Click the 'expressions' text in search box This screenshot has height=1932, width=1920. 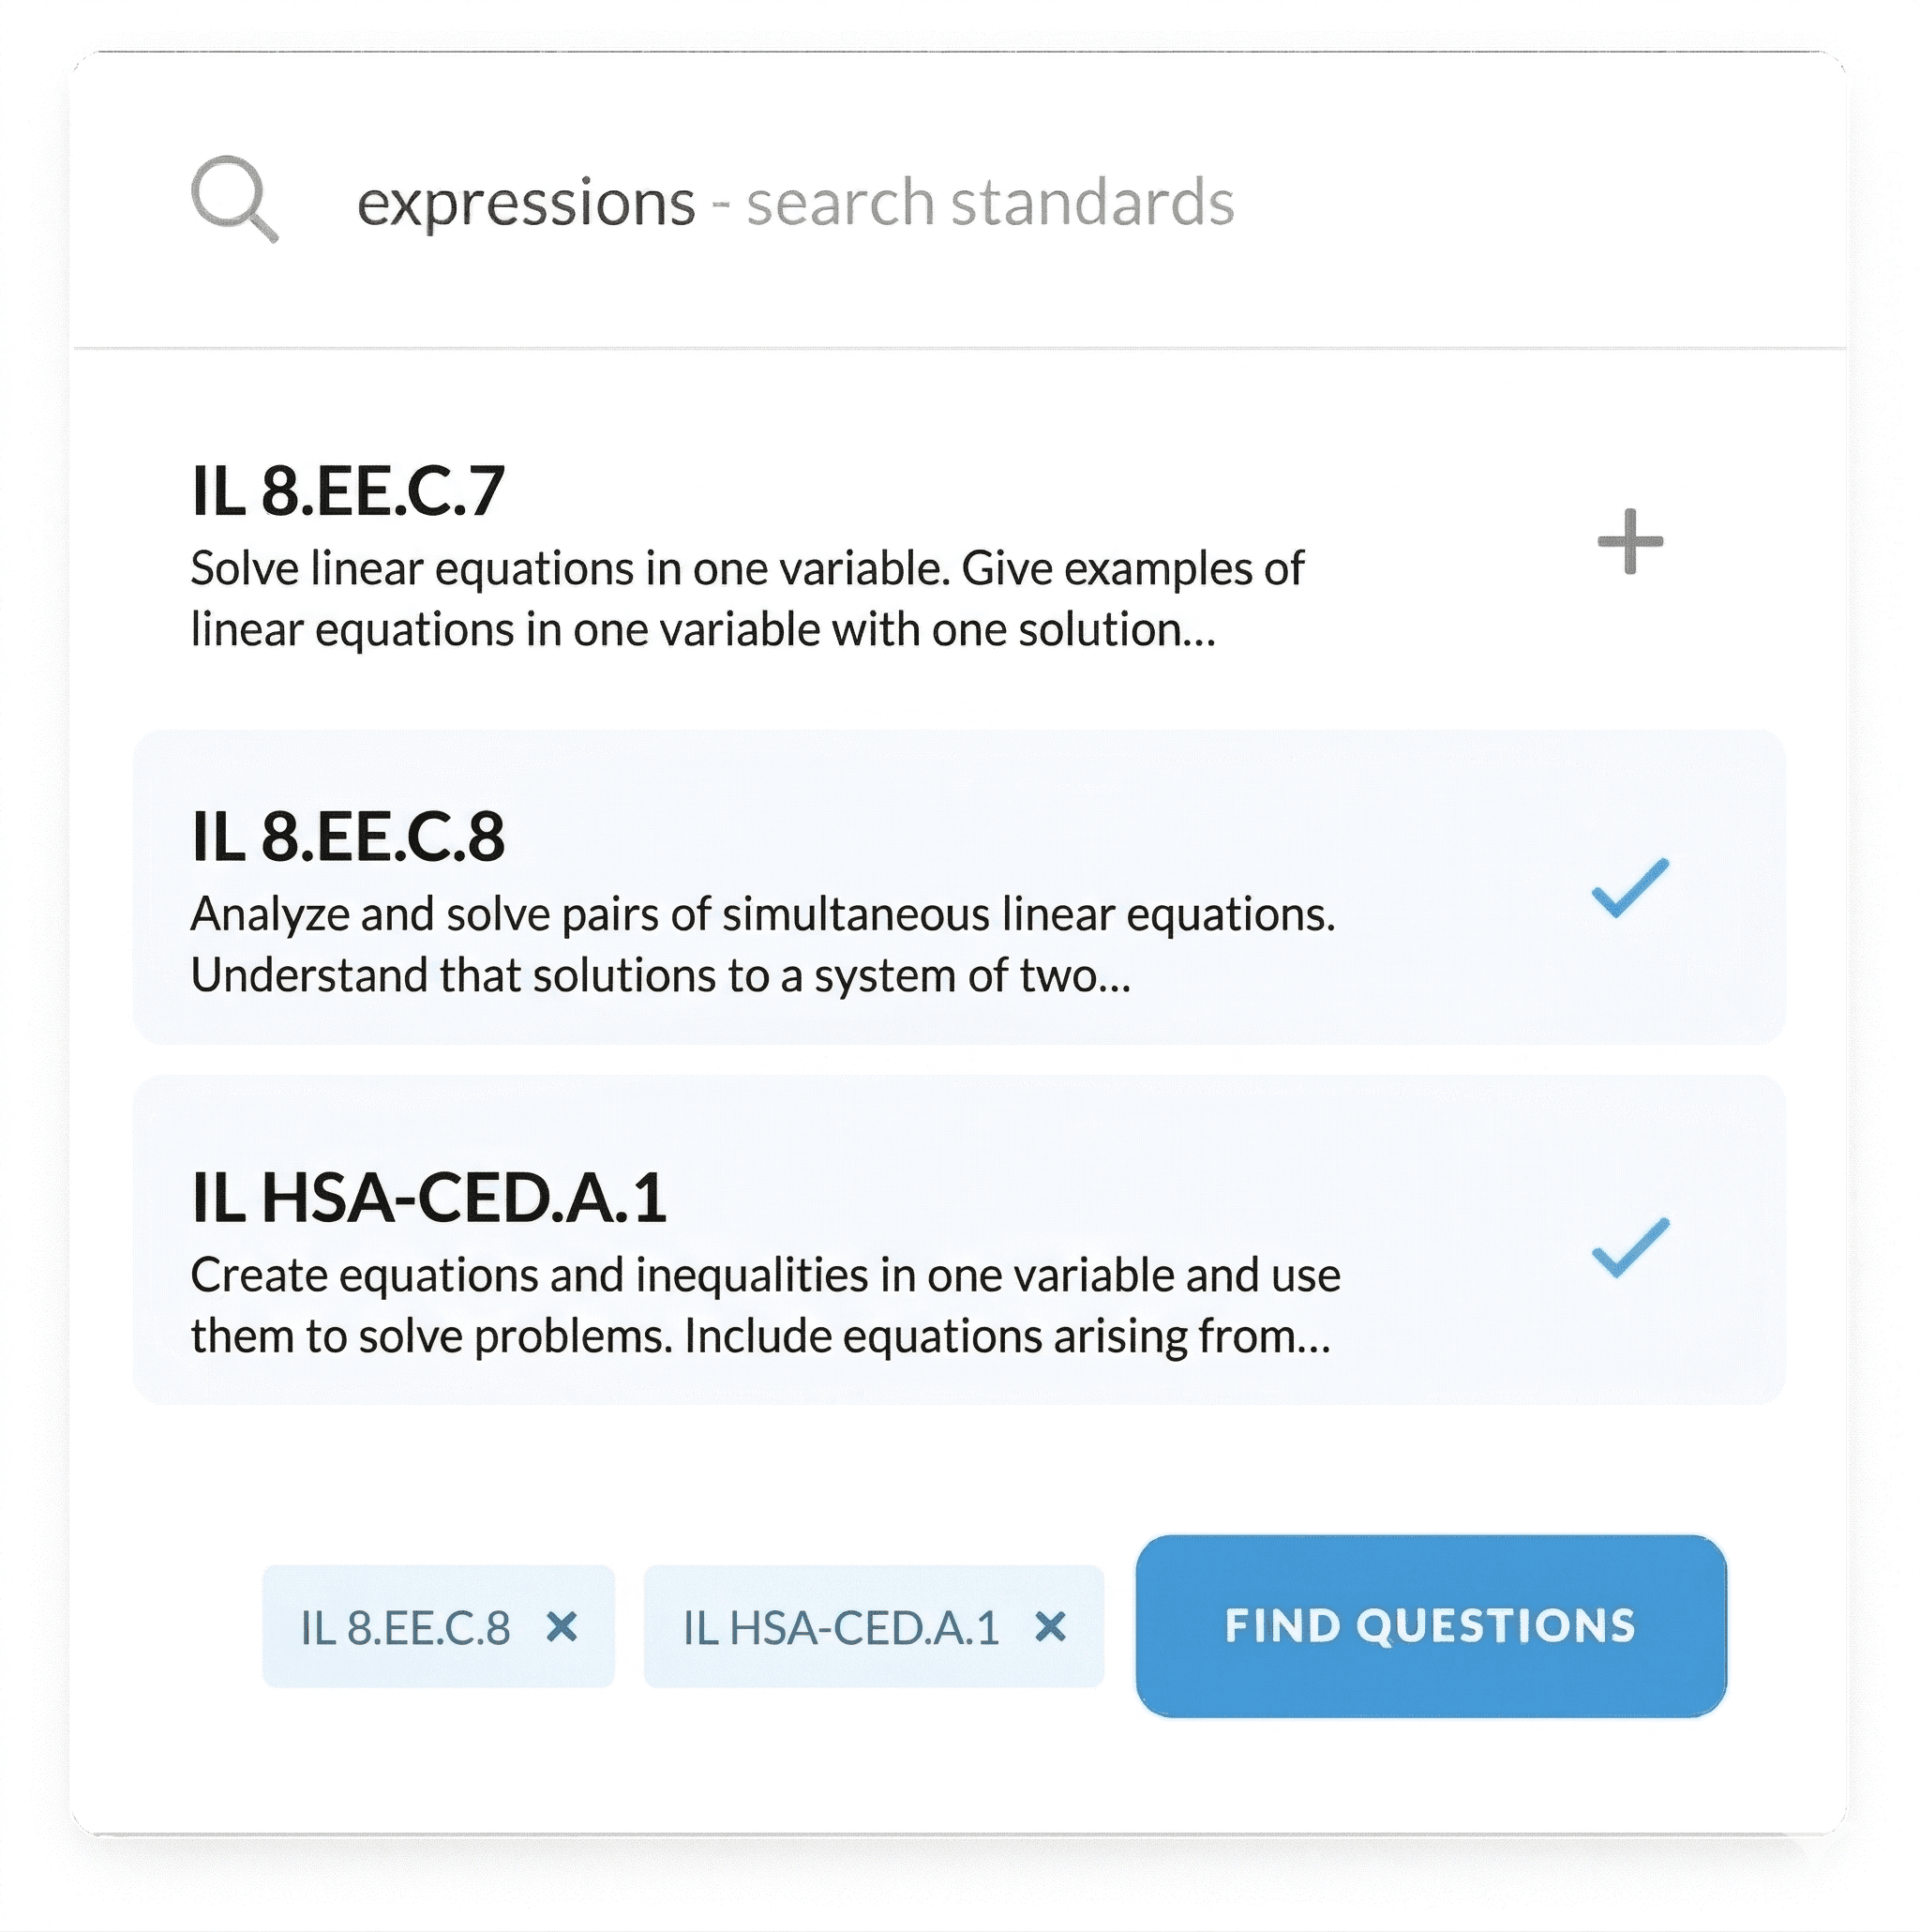tap(526, 203)
